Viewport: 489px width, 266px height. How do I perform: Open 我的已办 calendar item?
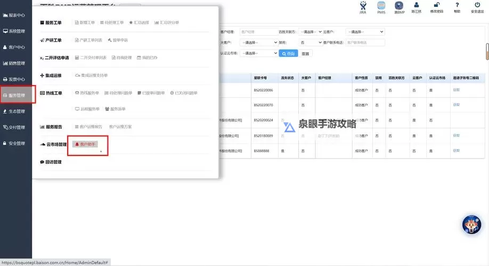(147, 57)
